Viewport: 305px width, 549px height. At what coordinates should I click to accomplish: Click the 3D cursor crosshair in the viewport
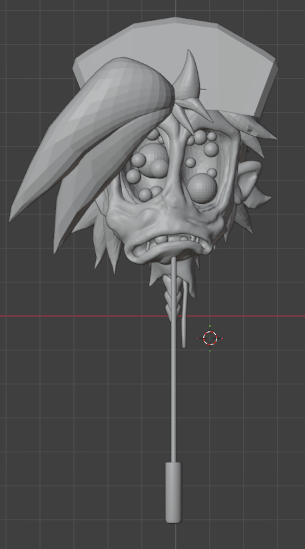tap(210, 338)
